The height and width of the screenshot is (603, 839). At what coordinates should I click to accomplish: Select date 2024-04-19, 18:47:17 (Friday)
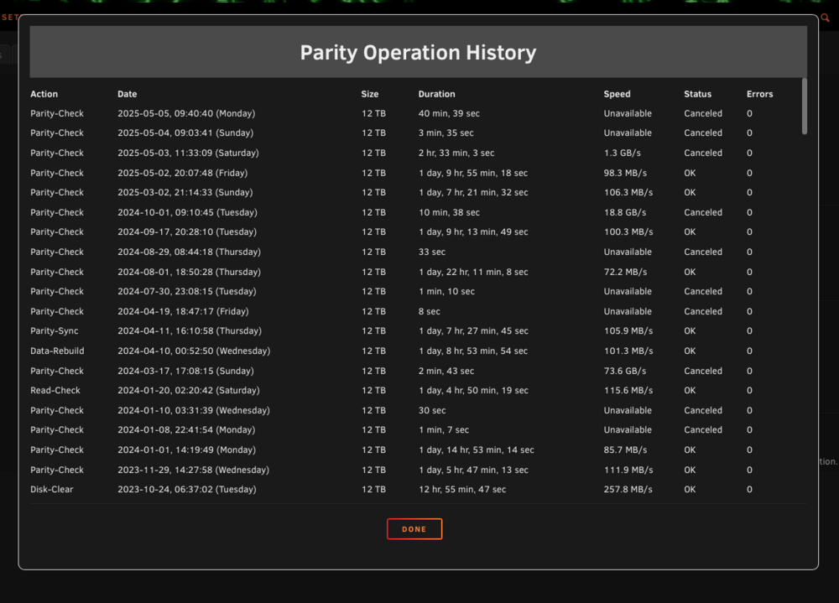[x=183, y=311]
